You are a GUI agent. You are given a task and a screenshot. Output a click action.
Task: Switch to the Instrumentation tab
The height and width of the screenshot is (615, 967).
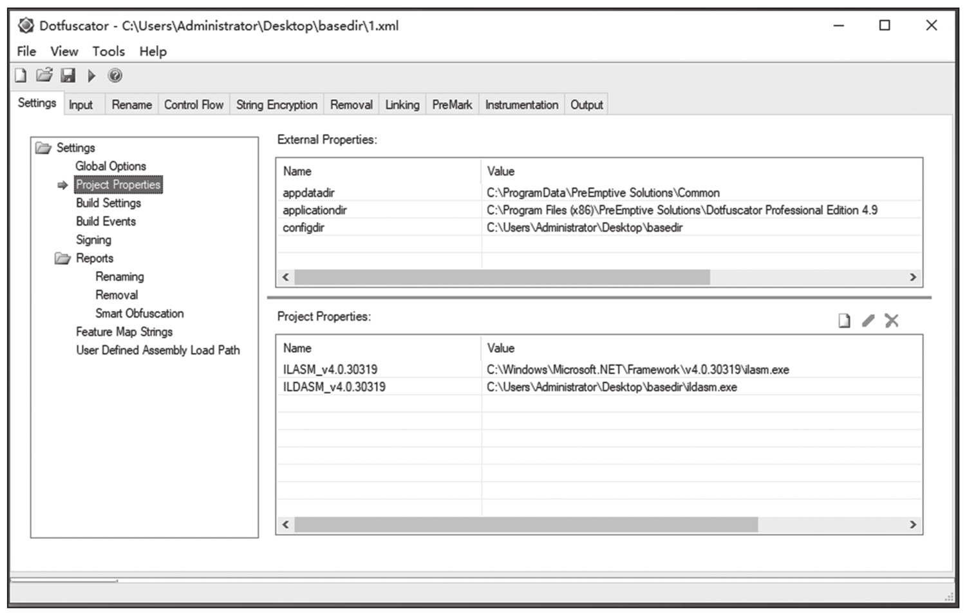tap(521, 105)
